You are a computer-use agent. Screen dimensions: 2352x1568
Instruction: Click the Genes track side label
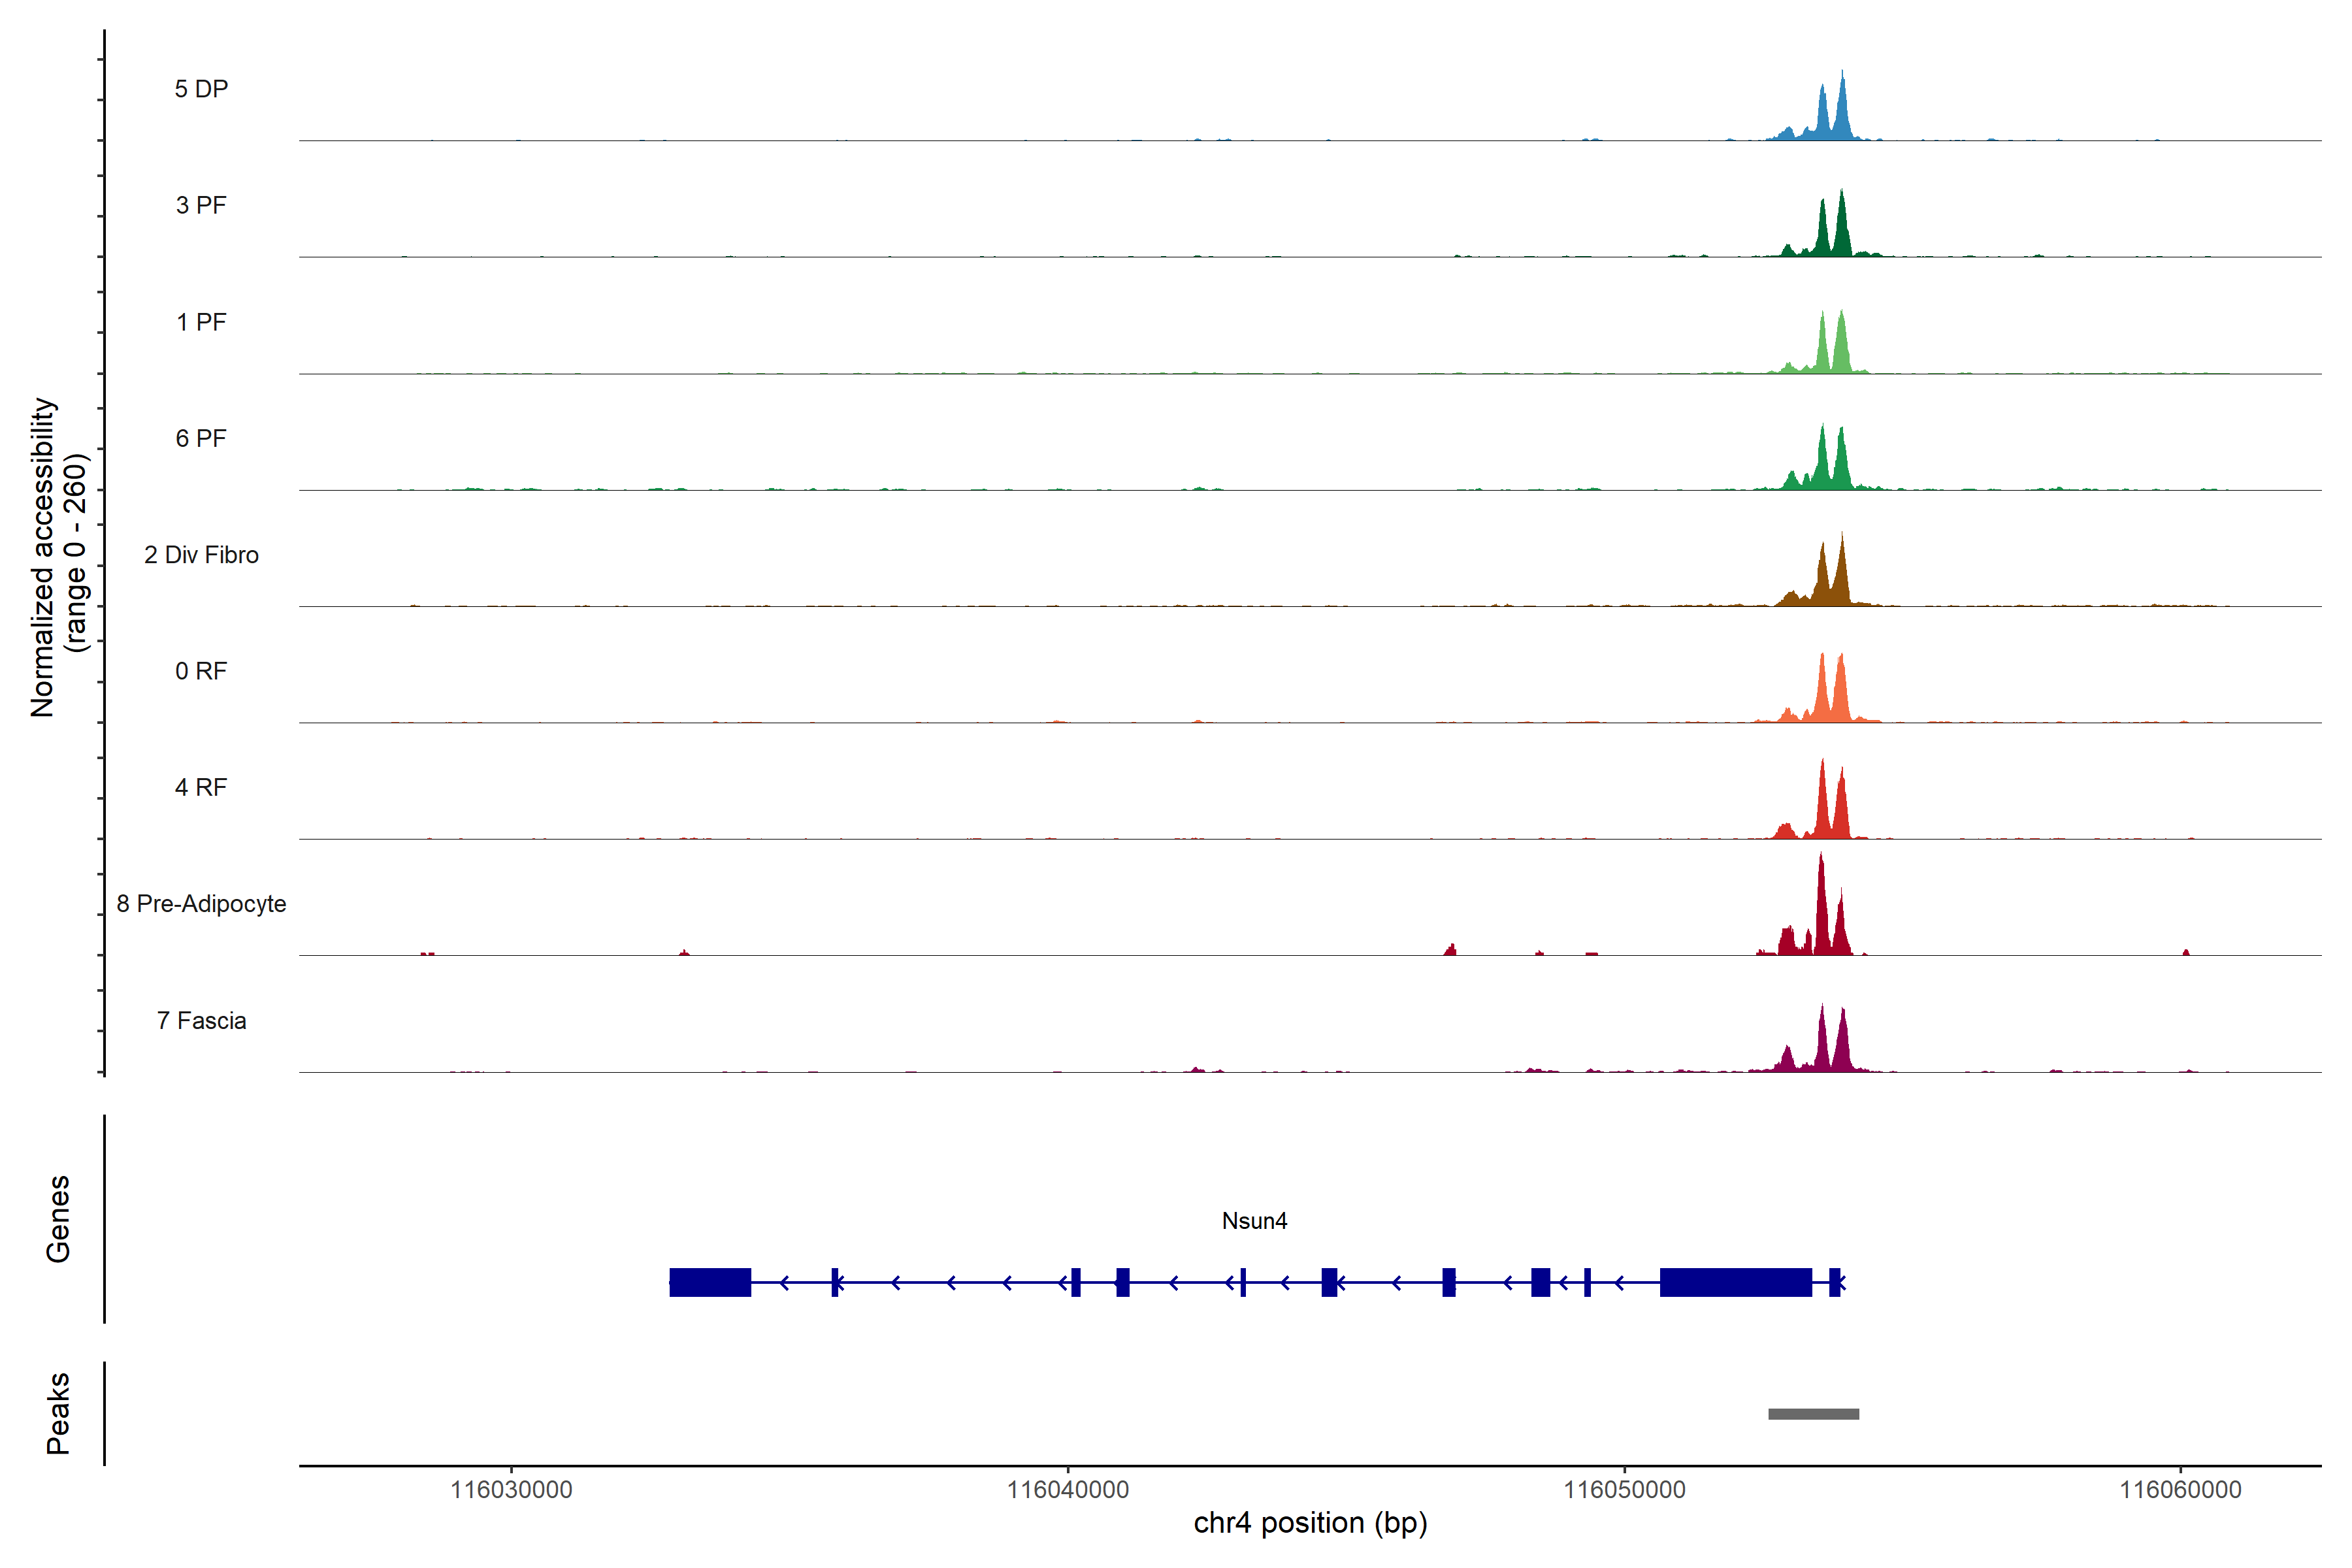[58, 1219]
